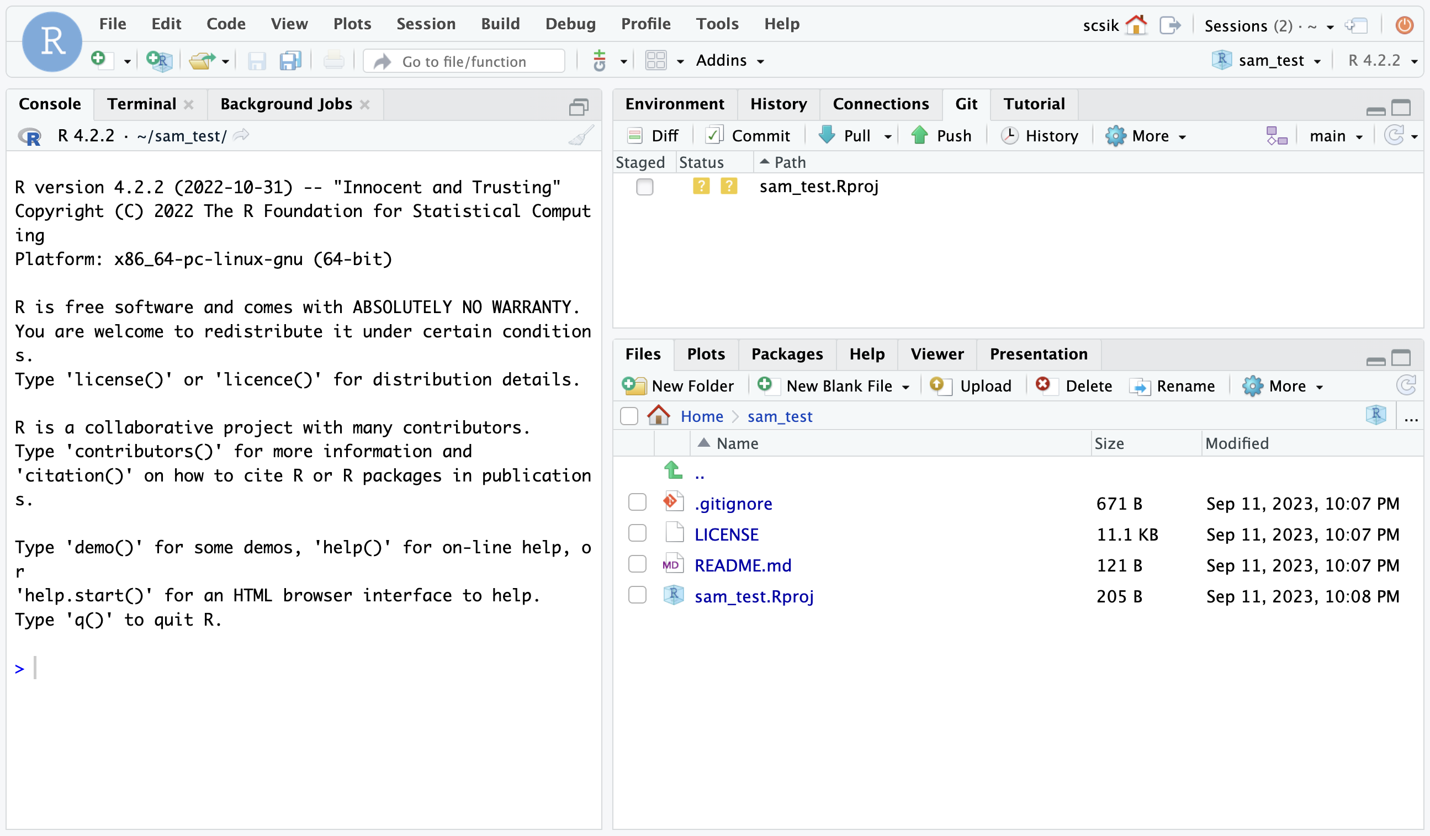
Task: Click the Create a Project icon
Action: pos(159,60)
